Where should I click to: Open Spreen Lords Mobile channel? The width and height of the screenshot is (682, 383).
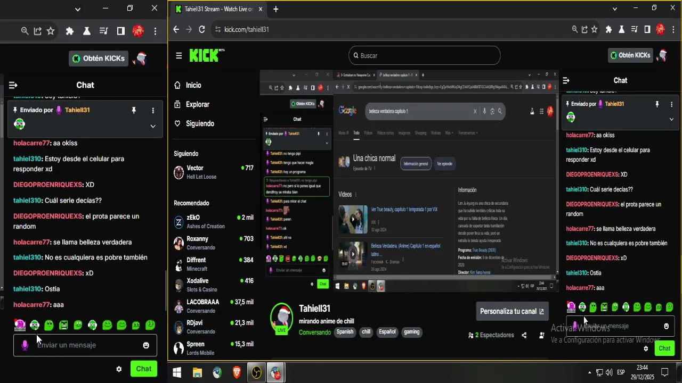214,348
